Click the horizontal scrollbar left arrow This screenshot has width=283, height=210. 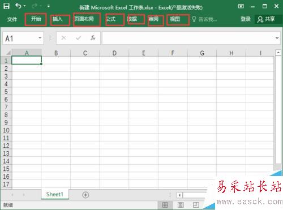(179, 195)
